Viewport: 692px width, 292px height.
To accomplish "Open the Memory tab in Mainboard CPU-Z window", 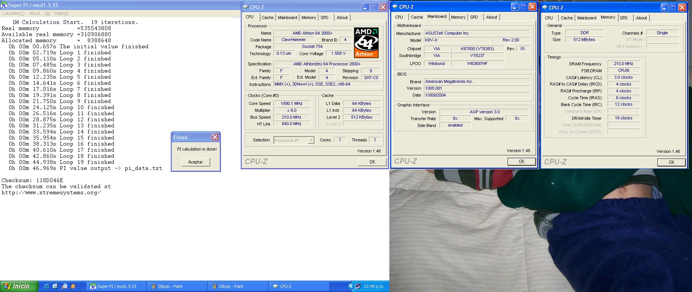I will tap(458, 17).
